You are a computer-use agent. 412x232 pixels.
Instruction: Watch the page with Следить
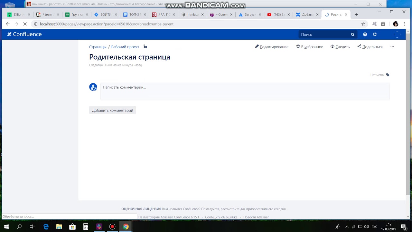pyautogui.click(x=340, y=47)
